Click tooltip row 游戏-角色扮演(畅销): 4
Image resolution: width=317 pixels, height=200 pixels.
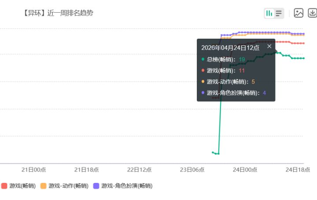coord(234,93)
